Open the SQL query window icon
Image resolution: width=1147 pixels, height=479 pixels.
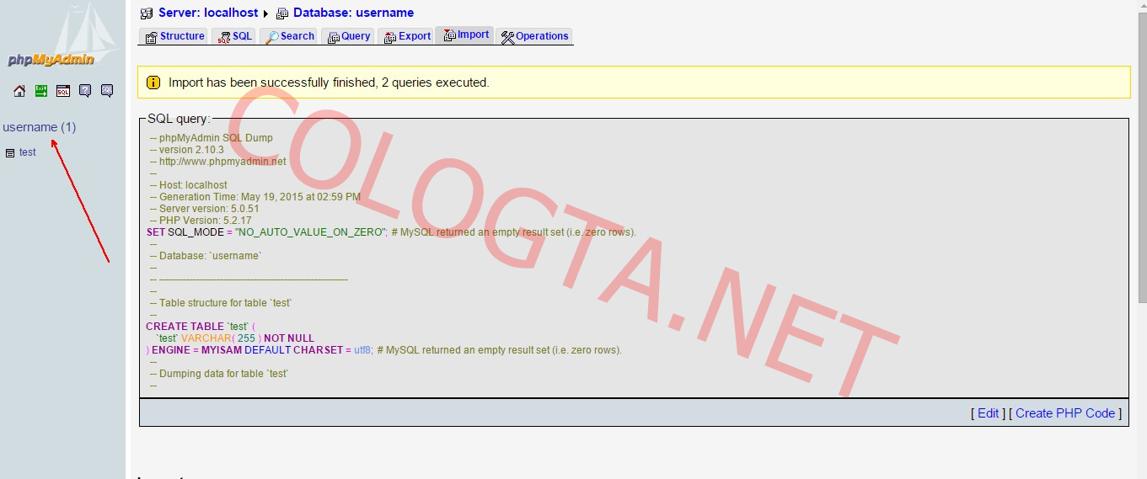point(63,91)
